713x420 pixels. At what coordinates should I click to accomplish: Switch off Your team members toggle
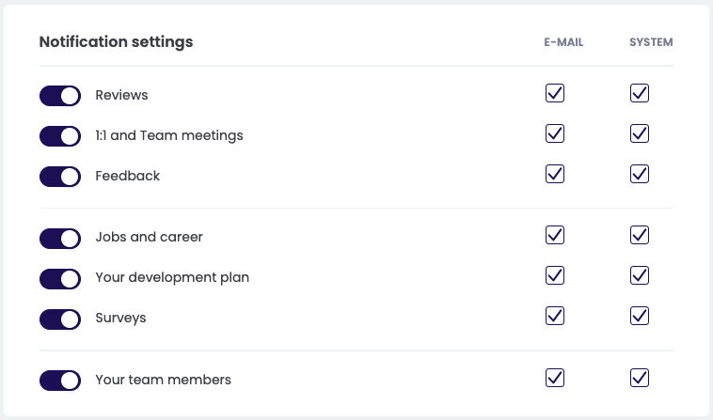coord(60,381)
